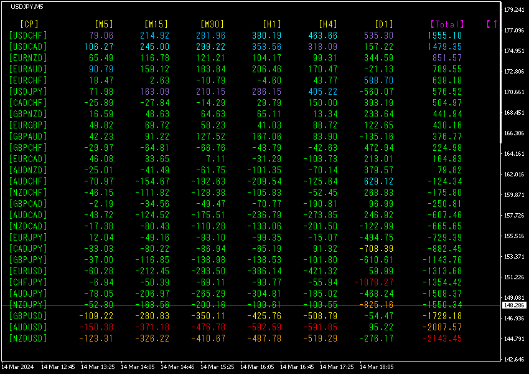
Task: Select the [AUDUSD] pair row label
Action: [x=28, y=327]
